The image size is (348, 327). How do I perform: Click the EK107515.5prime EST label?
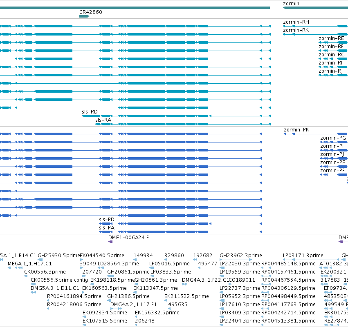(105, 321)
